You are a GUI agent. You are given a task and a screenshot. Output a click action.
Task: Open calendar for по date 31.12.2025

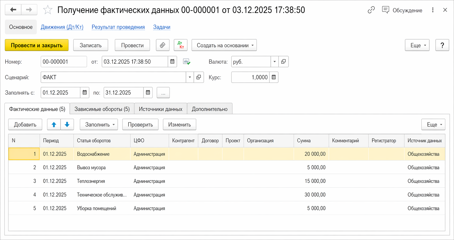tap(148, 93)
